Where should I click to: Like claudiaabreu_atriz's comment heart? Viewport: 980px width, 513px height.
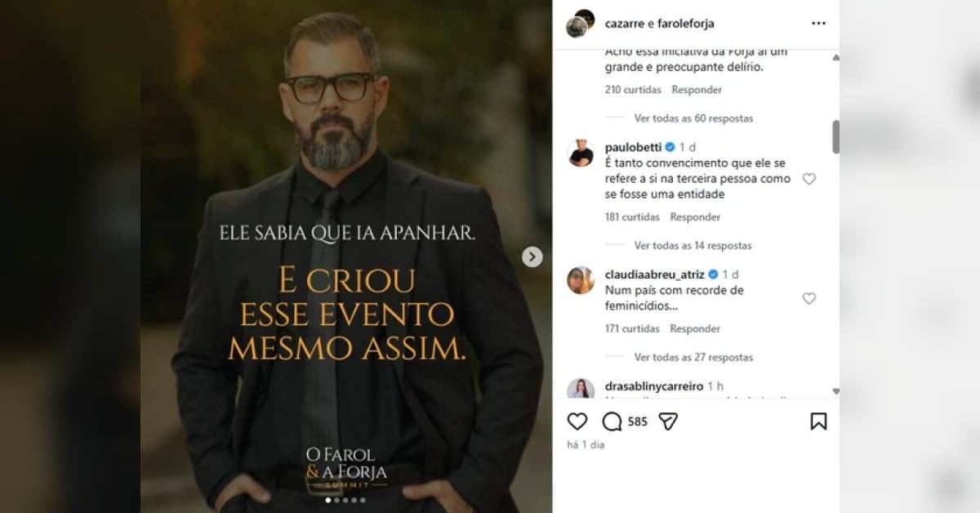[x=808, y=299]
